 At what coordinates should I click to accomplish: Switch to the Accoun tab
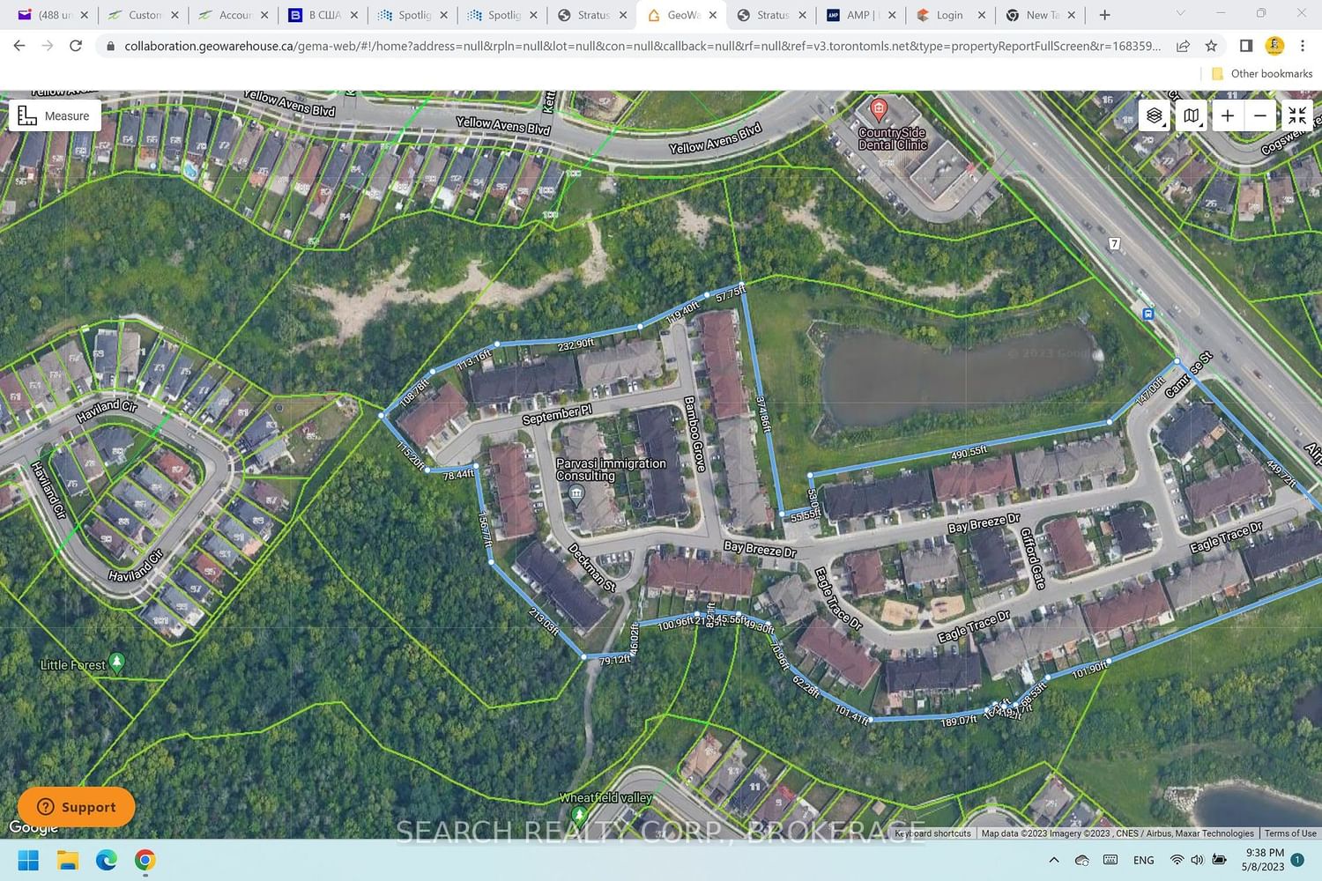click(234, 15)
